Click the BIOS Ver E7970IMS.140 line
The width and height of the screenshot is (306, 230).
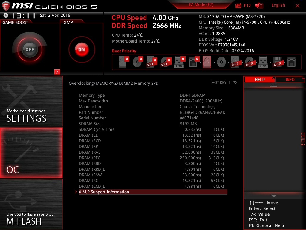click(222, 45)
